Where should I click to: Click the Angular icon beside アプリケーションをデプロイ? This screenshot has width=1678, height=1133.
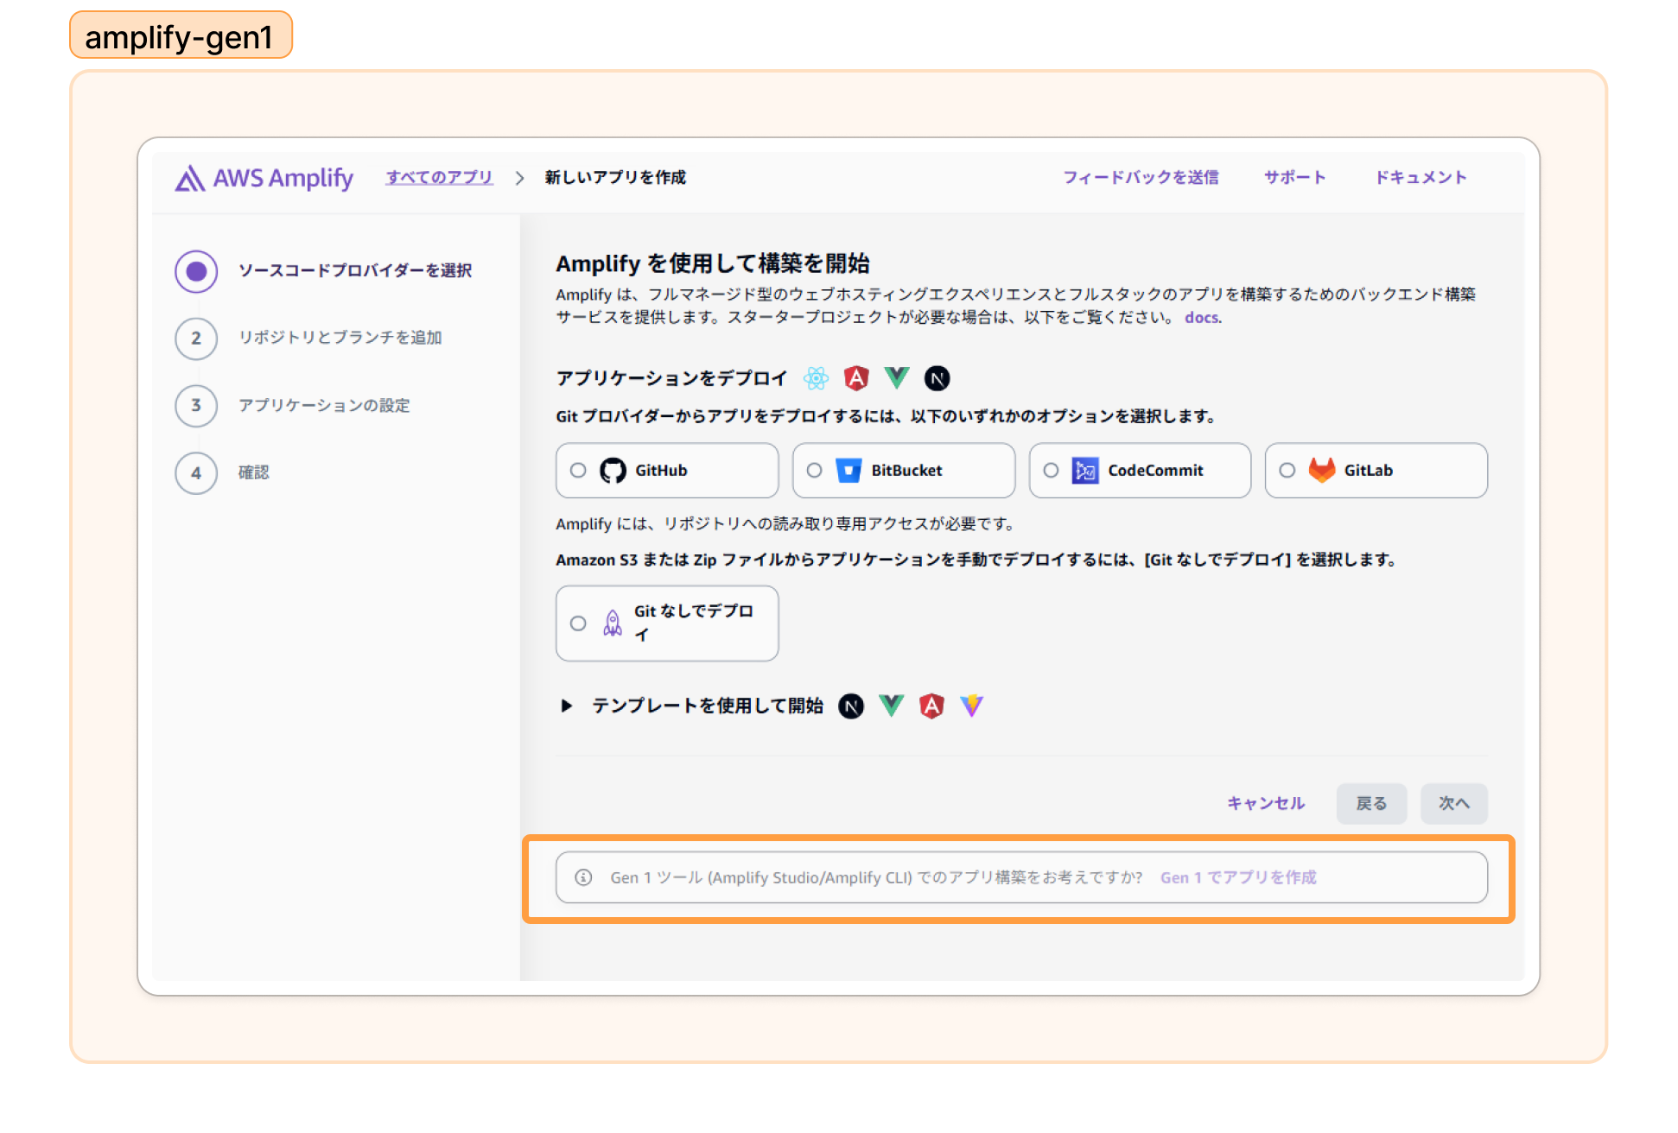[x=856, y=378]
